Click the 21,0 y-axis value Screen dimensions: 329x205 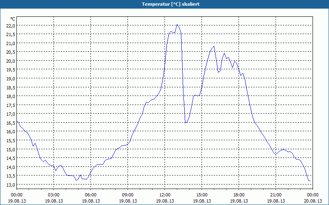(x=11, y=43)
